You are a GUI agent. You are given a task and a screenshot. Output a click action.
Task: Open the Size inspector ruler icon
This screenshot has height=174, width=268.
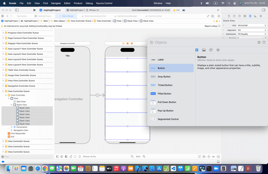pyautogui.click(x=255, y=16)
